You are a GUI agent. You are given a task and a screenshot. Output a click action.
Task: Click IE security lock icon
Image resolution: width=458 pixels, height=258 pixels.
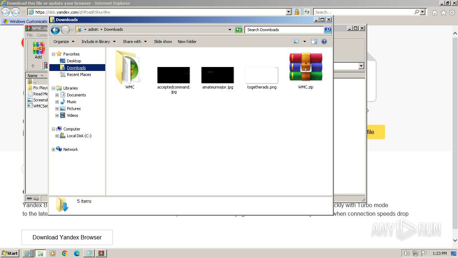[297, 12]
